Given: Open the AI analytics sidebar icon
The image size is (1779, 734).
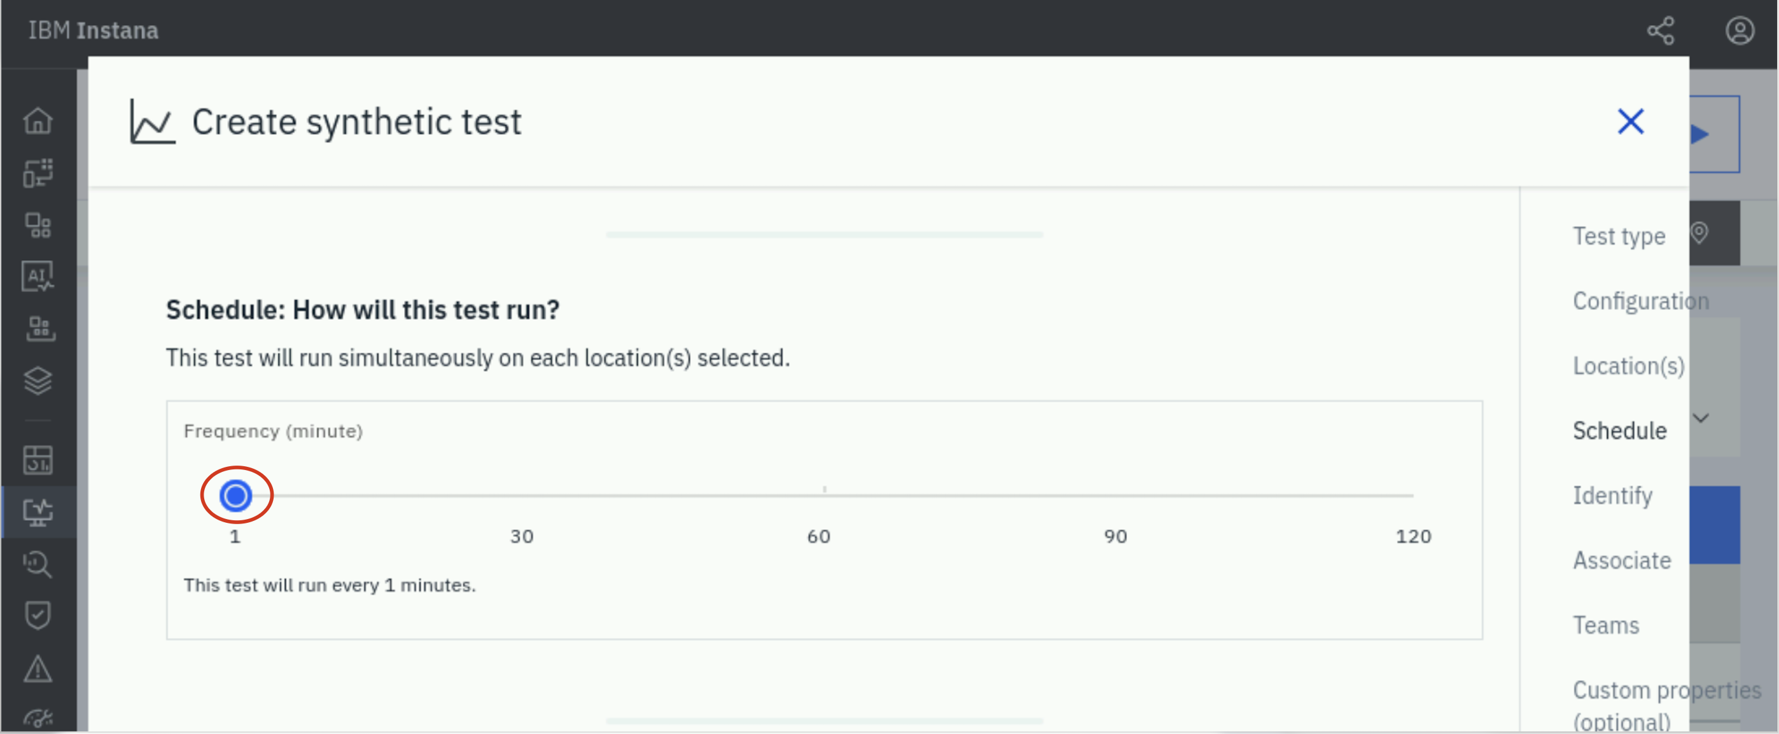Looking at the screenshot, I should tap(38, 276).
